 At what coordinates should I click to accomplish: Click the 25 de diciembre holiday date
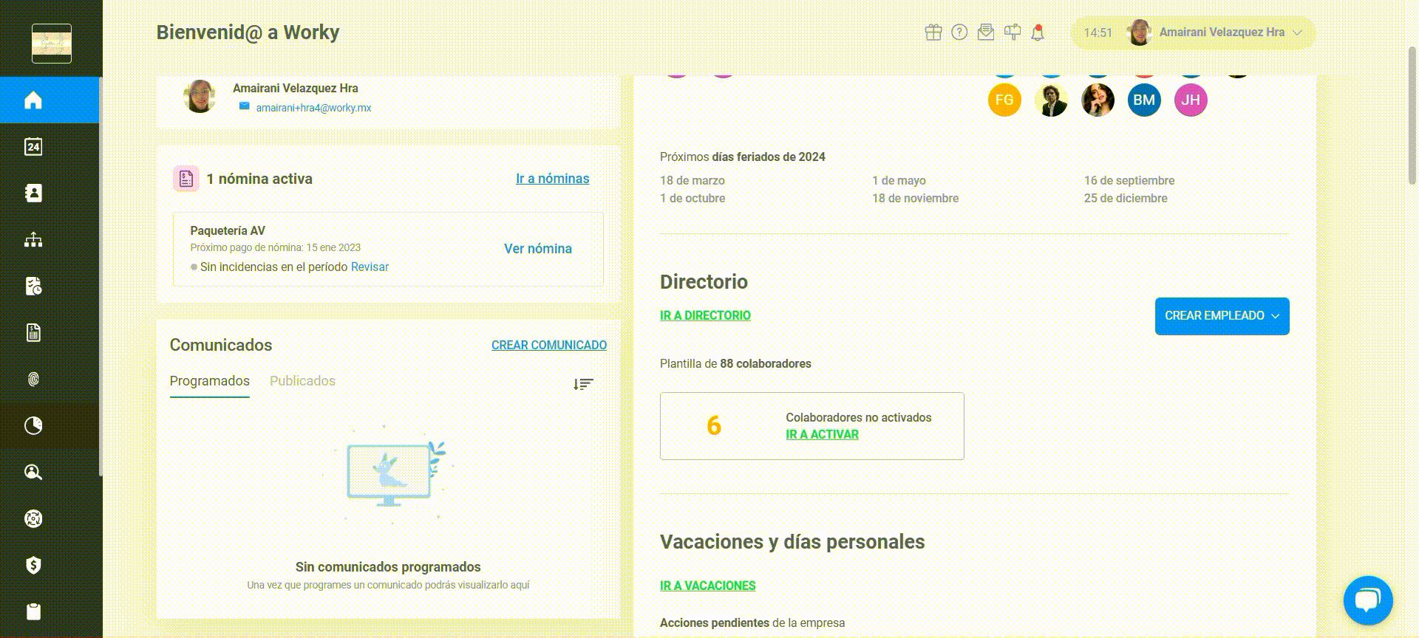click(x=1126, y=198)
